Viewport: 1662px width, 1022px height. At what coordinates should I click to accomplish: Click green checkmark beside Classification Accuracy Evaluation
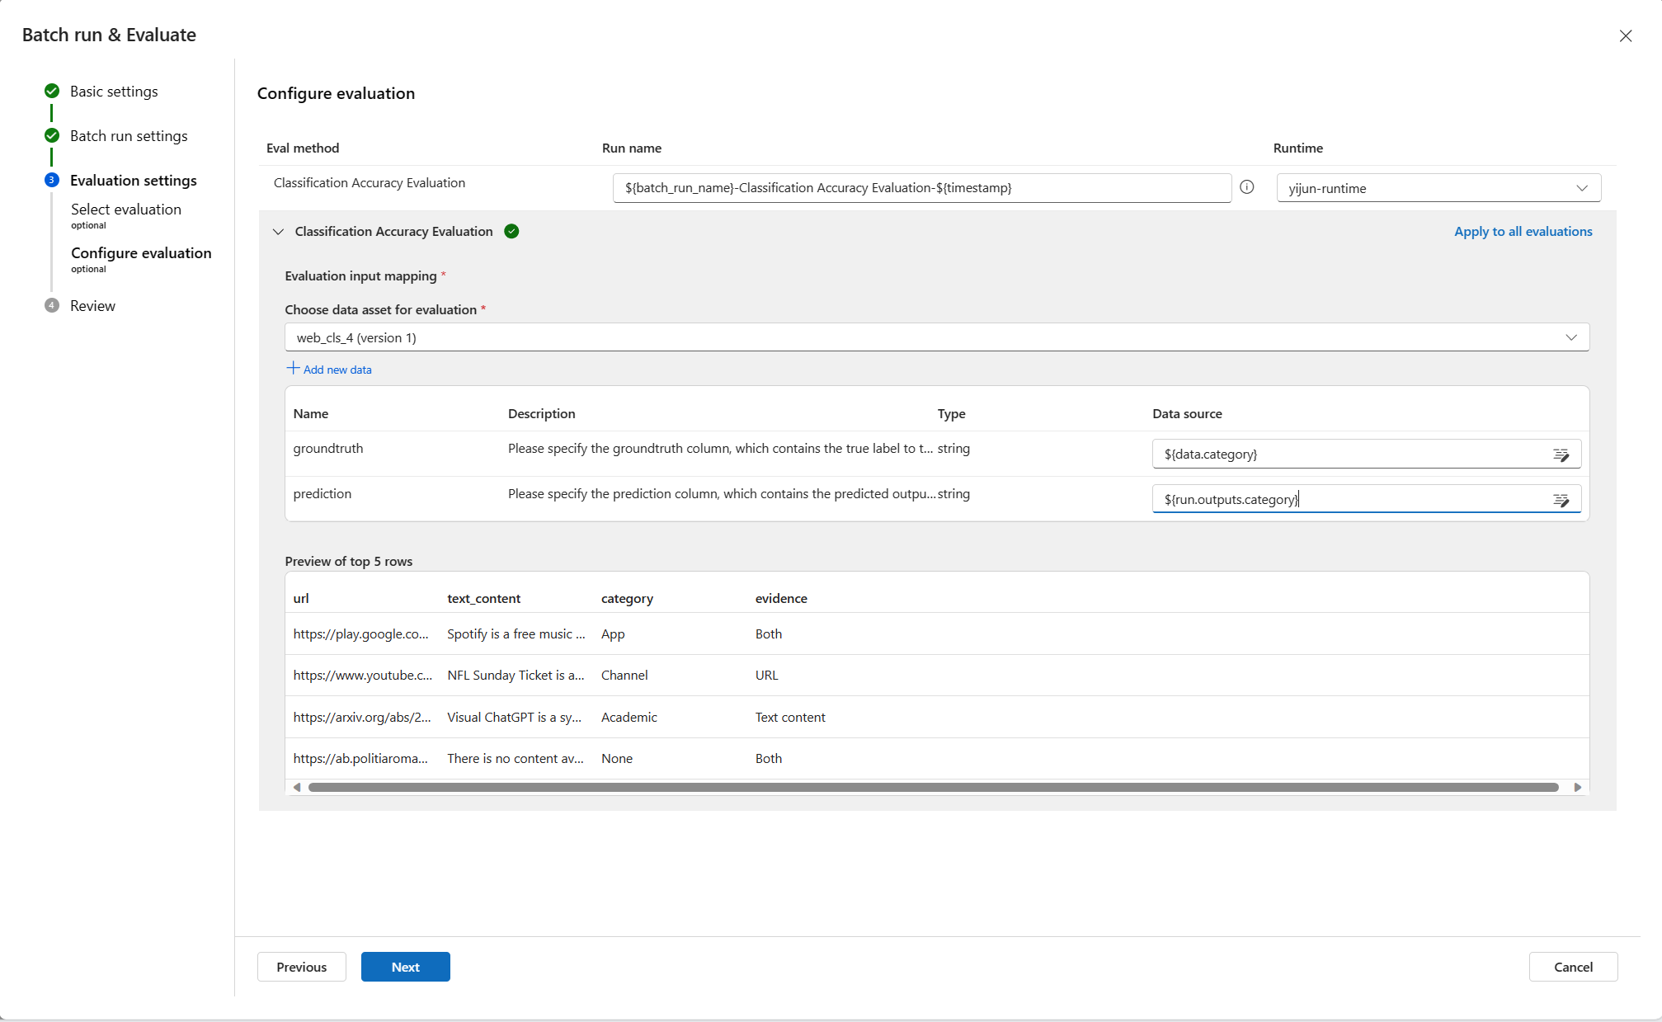(x=511, y=232)
